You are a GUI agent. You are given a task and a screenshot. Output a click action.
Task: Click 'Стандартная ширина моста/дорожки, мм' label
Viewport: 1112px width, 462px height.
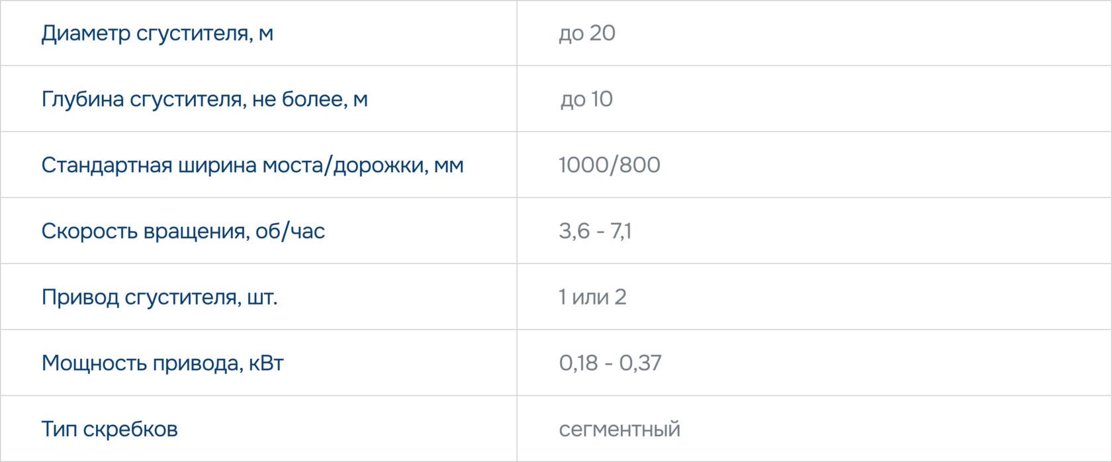coord(252,165)
